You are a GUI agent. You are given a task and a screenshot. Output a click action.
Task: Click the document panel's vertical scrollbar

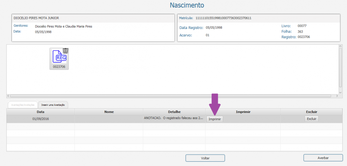pos(340,68)
